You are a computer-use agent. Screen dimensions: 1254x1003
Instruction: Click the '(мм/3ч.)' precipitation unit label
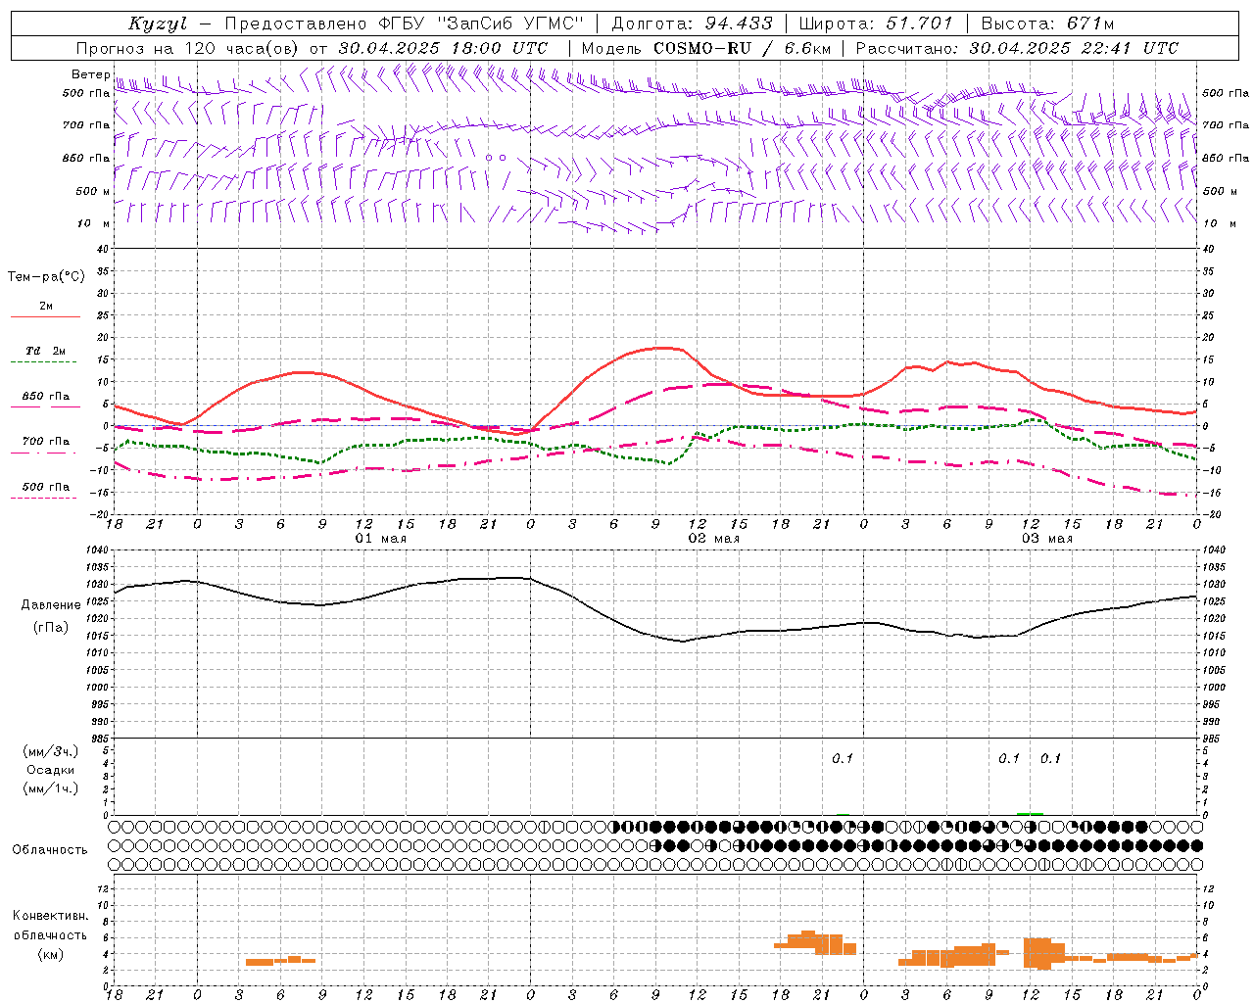click(x=51, y=751)
